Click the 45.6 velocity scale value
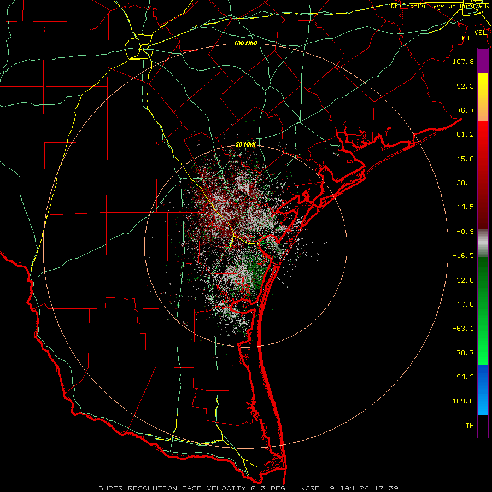 click(465, 159)
